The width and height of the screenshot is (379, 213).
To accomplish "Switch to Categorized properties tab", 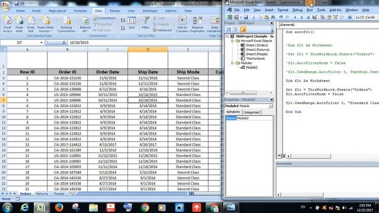I will 251,112.
